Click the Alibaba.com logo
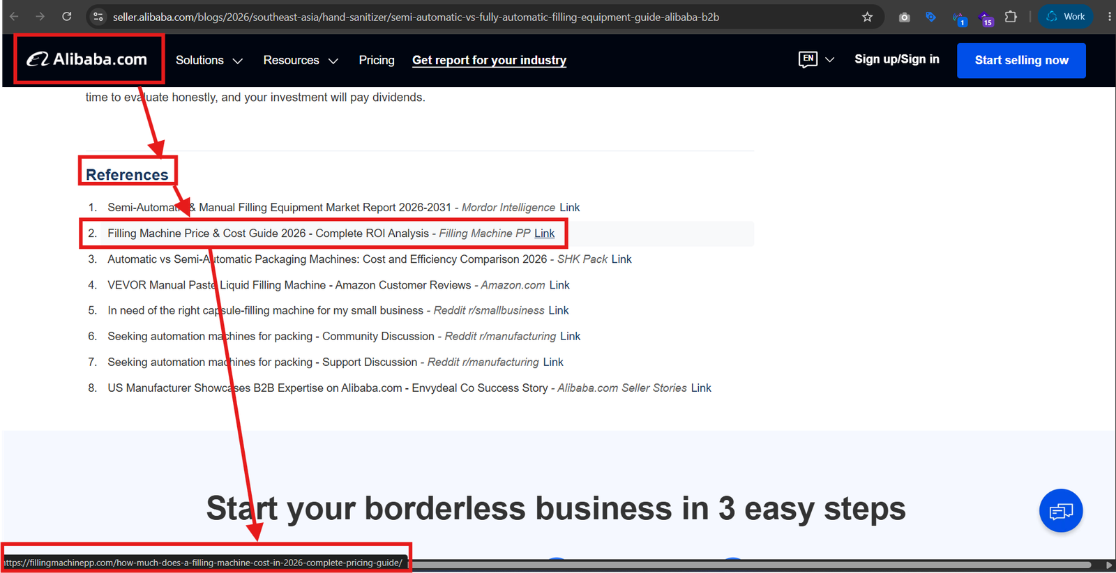Image resolution: width=1116 pixels, height=573 pixels. [87, 60]
